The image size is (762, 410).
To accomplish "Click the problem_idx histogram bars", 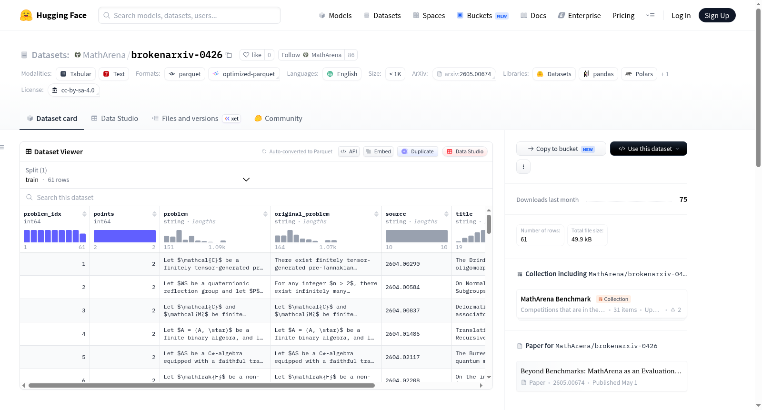I will 55,236.
